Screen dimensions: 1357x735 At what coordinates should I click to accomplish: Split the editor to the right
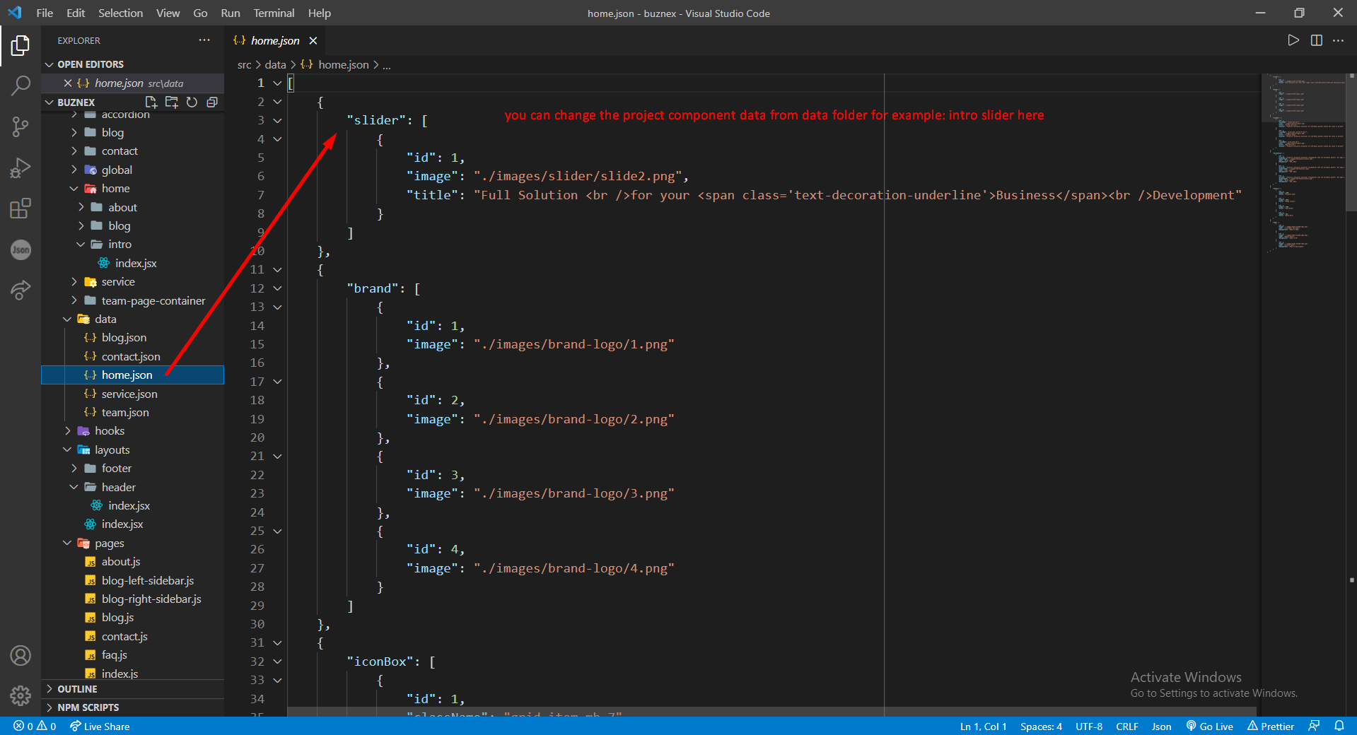click(x=1316, y=40)
